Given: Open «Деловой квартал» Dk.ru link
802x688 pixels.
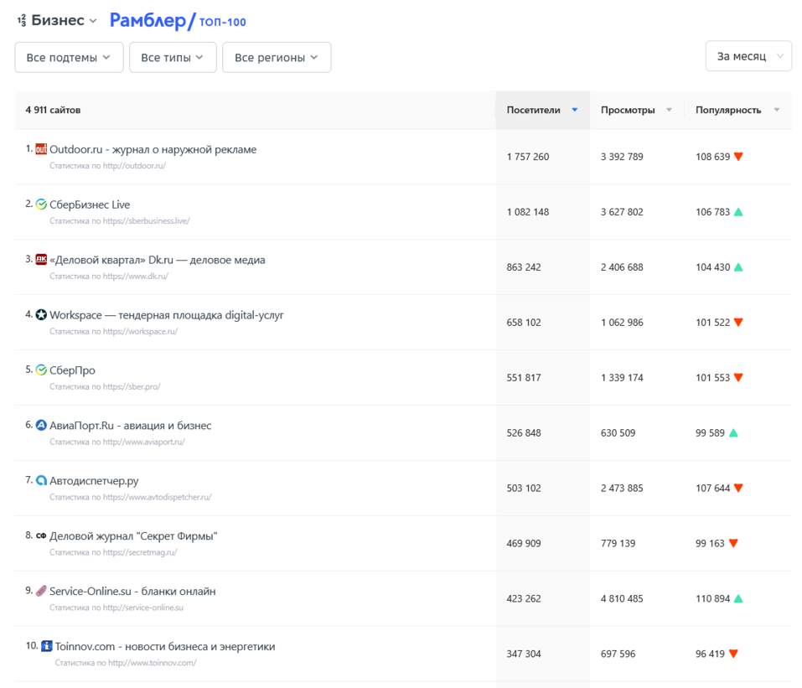Looking at the screenshot, I should pyautogui.click(x=157, y=260).
